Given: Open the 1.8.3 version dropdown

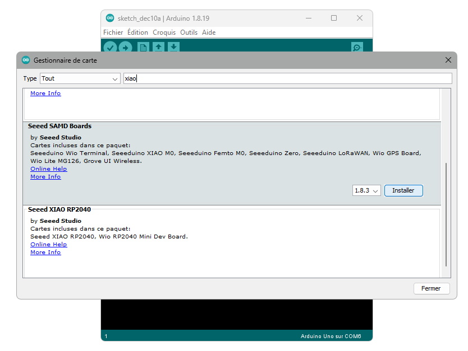Looking at the screenshot, I should [x=367, y=190].
